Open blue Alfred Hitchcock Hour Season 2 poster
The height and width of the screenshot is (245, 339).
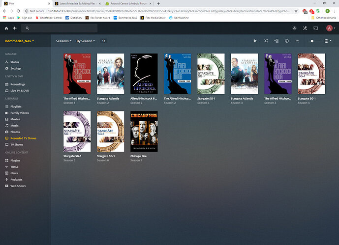tap(178, 74)
